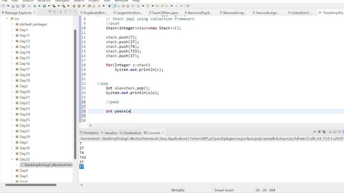
Task: Start debugging with the Debug bug icon
Action: click(34, 6)
